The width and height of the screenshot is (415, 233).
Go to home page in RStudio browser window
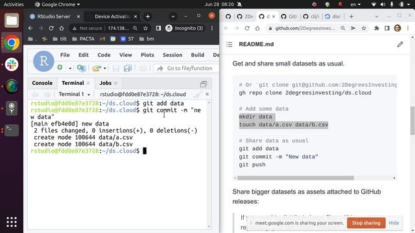pyautogui.click(x=62, y=28)
